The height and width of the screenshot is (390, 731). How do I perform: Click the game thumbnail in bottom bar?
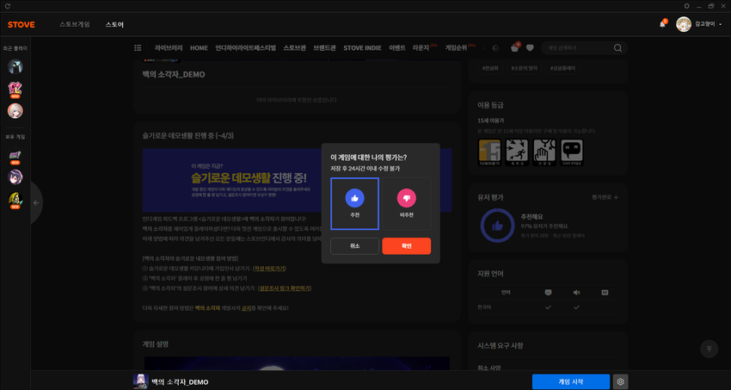pos(141,381)
